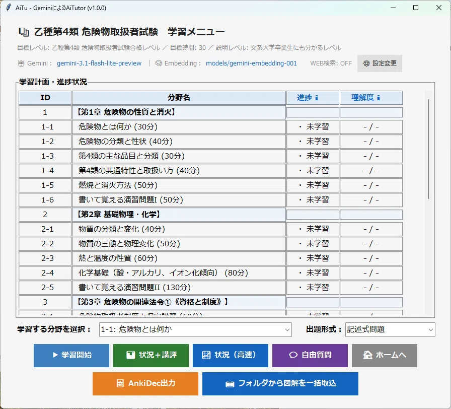Click the folder icon on フォルダから図解を一括取込
The height and width of the screenshot is (409, 451).
[230, 384]
